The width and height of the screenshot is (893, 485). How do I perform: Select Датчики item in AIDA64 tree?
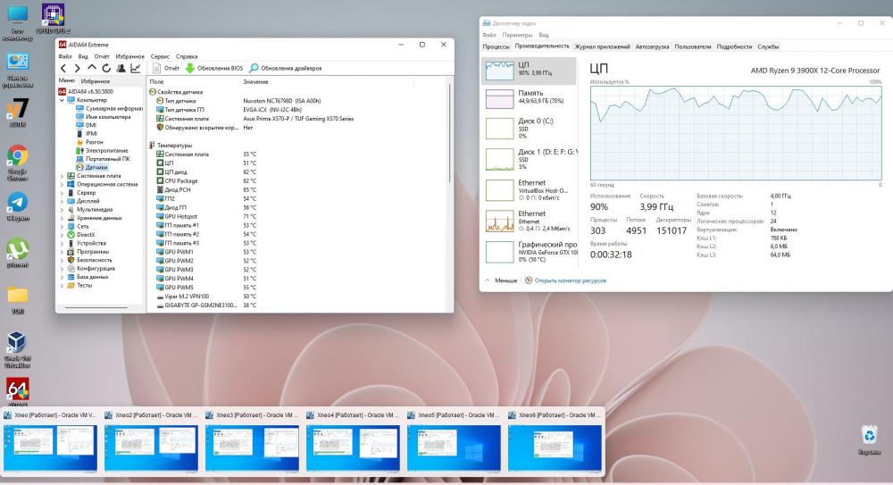[96, 168]
